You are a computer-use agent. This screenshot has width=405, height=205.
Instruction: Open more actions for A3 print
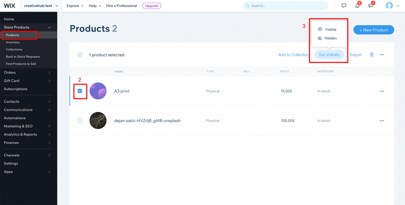coord(382,91)
